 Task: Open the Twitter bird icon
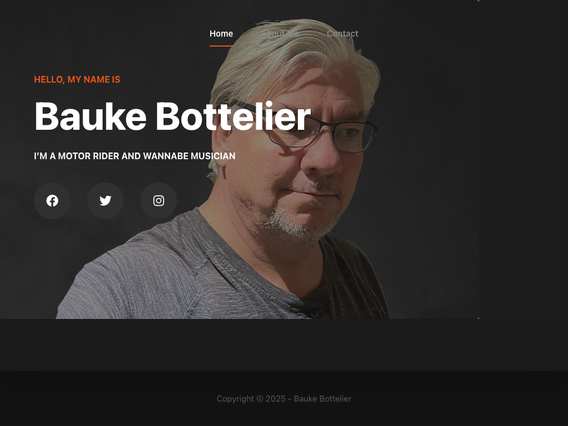pos(105,201)
